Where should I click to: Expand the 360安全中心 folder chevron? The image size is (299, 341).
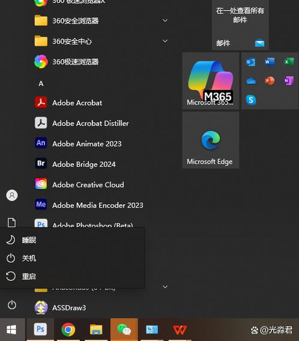165,41
